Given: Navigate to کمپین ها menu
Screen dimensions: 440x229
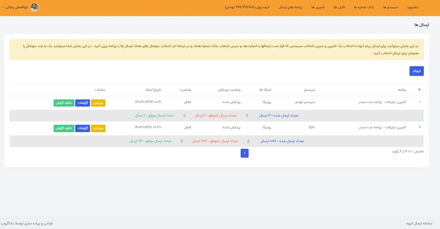Looking at the screenshot, I should [318, 7].
